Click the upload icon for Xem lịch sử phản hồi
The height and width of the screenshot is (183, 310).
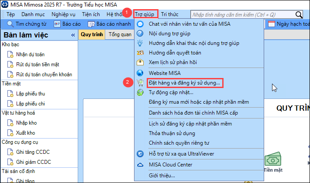[x=140, y=62]
